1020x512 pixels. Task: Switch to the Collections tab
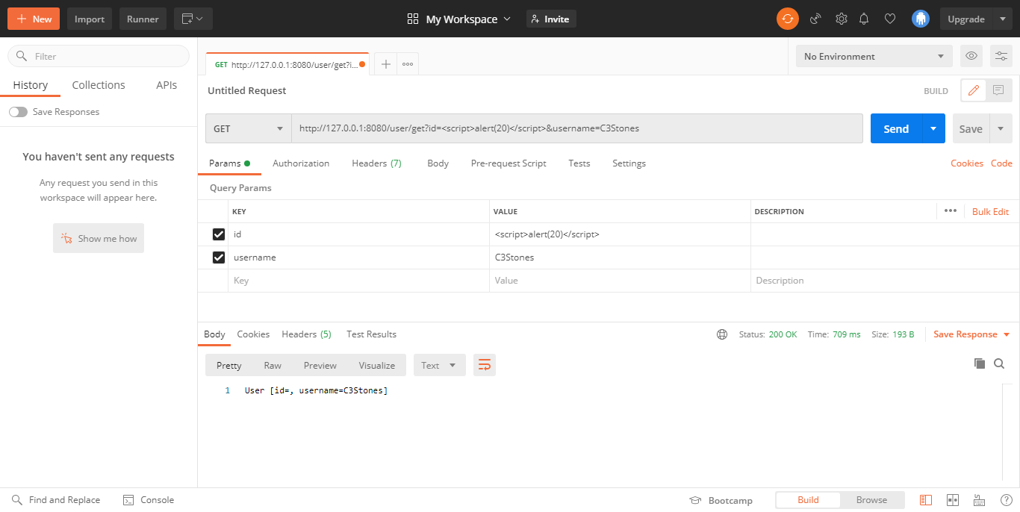[98, 84]
